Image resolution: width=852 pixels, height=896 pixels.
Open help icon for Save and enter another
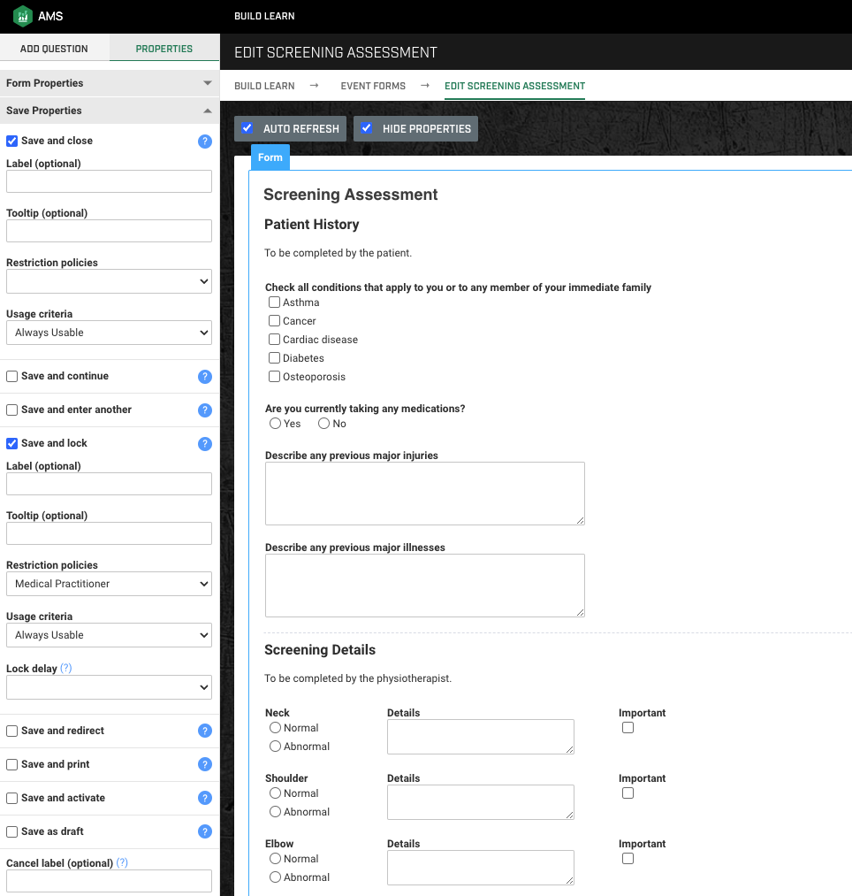click(205, 410)
